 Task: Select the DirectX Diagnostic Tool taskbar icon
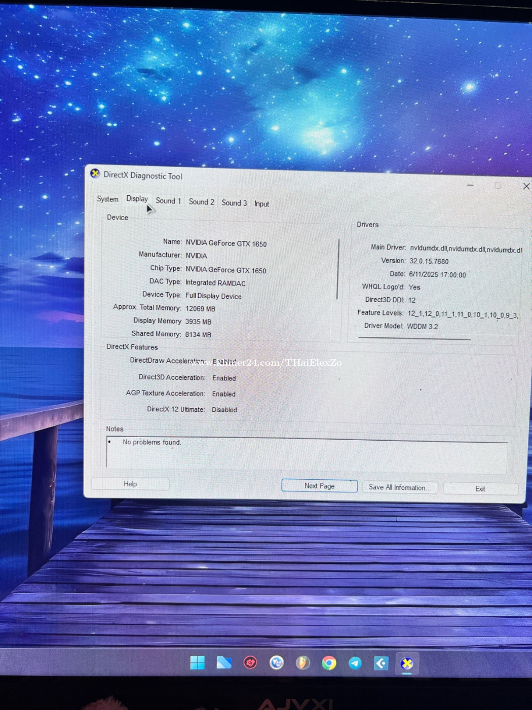407,663
